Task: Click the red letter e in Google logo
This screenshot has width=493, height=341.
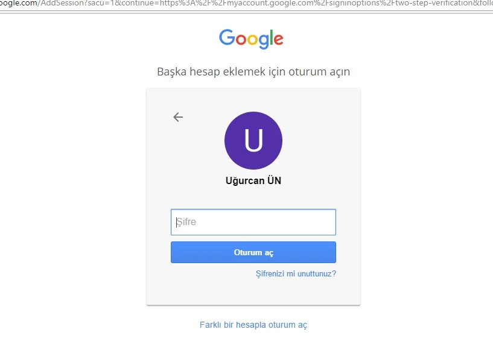Action: 279,39
